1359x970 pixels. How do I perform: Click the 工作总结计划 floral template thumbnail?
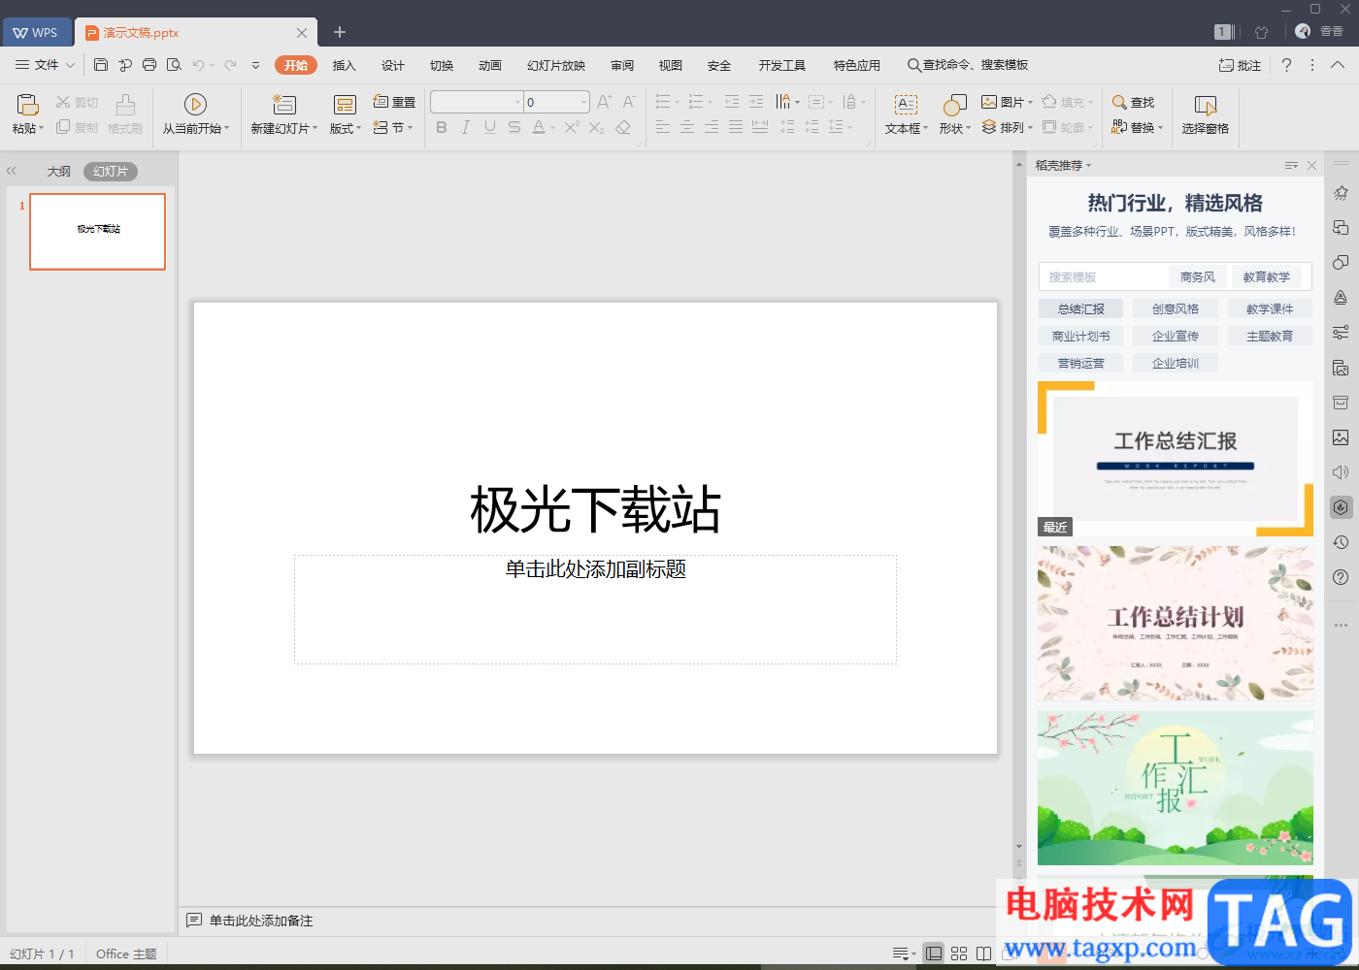(x=1176, y=623)
